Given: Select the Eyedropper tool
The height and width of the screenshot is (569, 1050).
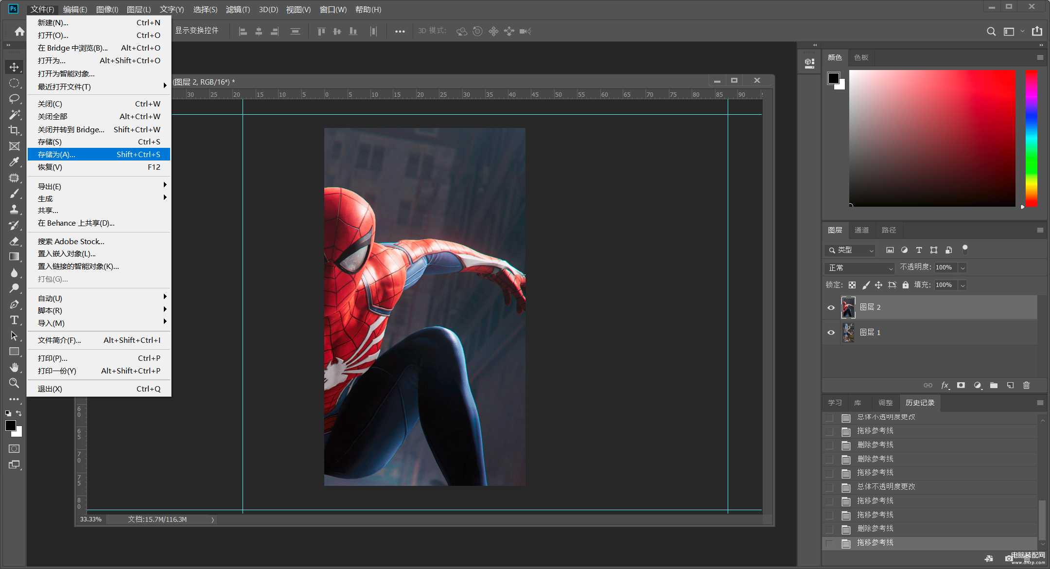Looking at the screenshot, I should (x=14, y=162).
